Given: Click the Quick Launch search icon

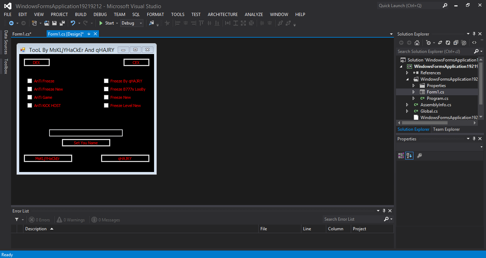Looking at the screenshot, I should click(x=445, y=6).
